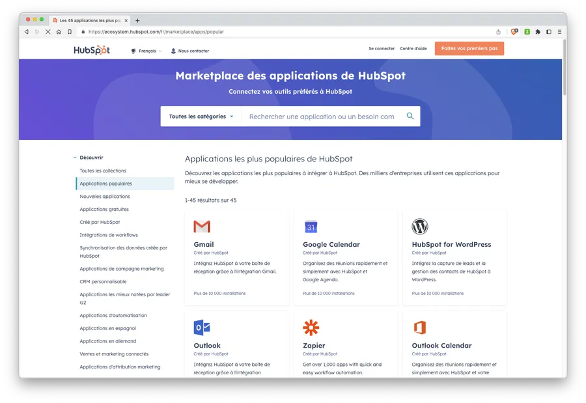Screen dimensions: 586x403
Task: Click the WordPress logo icon
Action: 420,227
